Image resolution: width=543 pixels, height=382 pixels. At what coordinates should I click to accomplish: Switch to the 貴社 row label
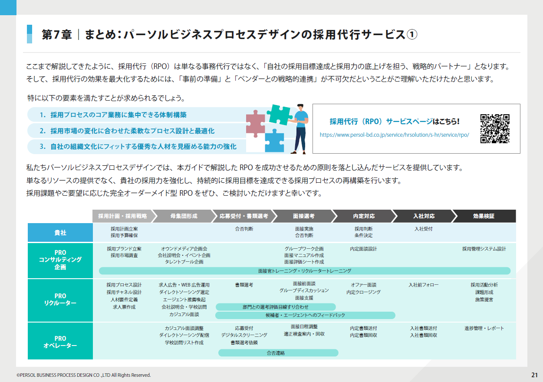60,232
